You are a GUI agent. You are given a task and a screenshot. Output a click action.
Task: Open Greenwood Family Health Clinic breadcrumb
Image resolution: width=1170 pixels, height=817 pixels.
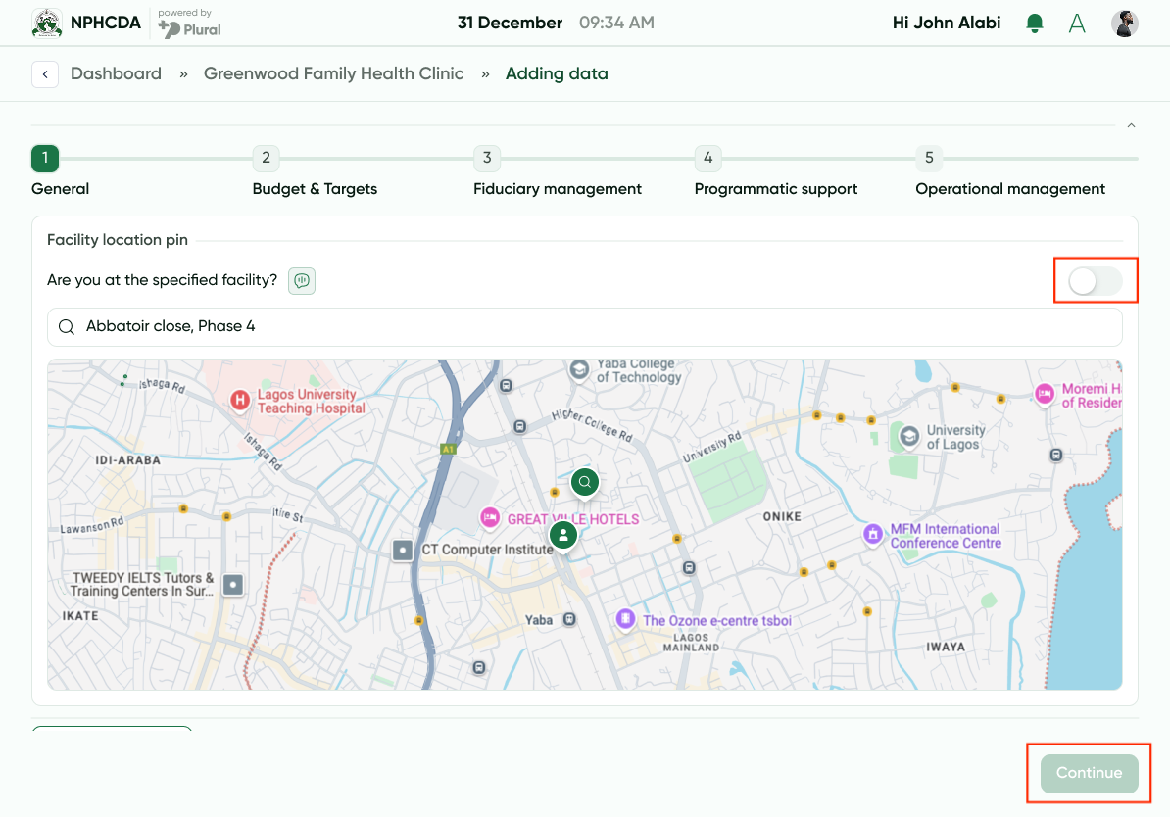pos(333,74)
